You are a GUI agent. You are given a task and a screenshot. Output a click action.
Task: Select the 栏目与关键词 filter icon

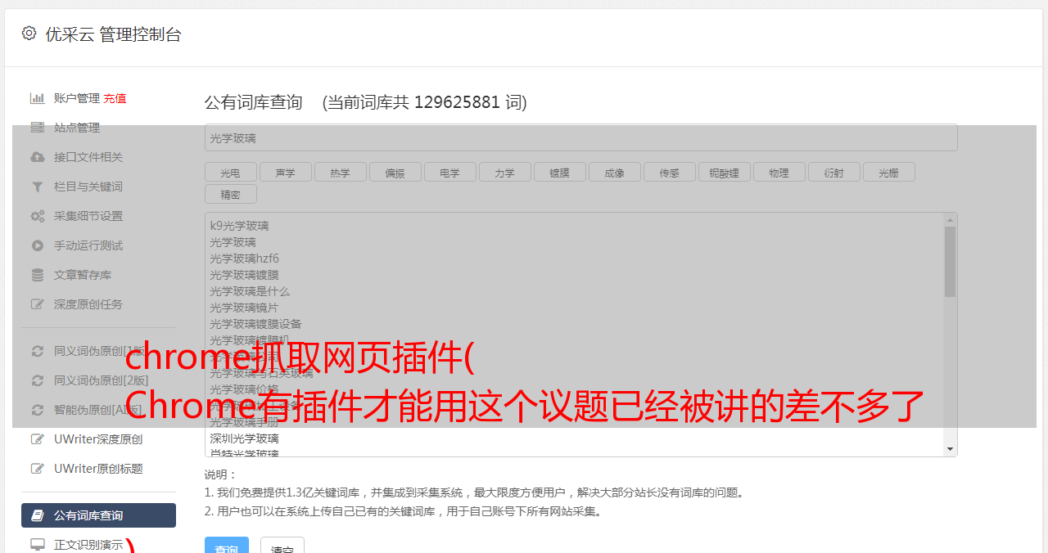(x=38, y=187)
